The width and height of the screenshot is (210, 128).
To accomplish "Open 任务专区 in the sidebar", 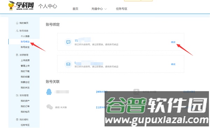I will (25, 125).
